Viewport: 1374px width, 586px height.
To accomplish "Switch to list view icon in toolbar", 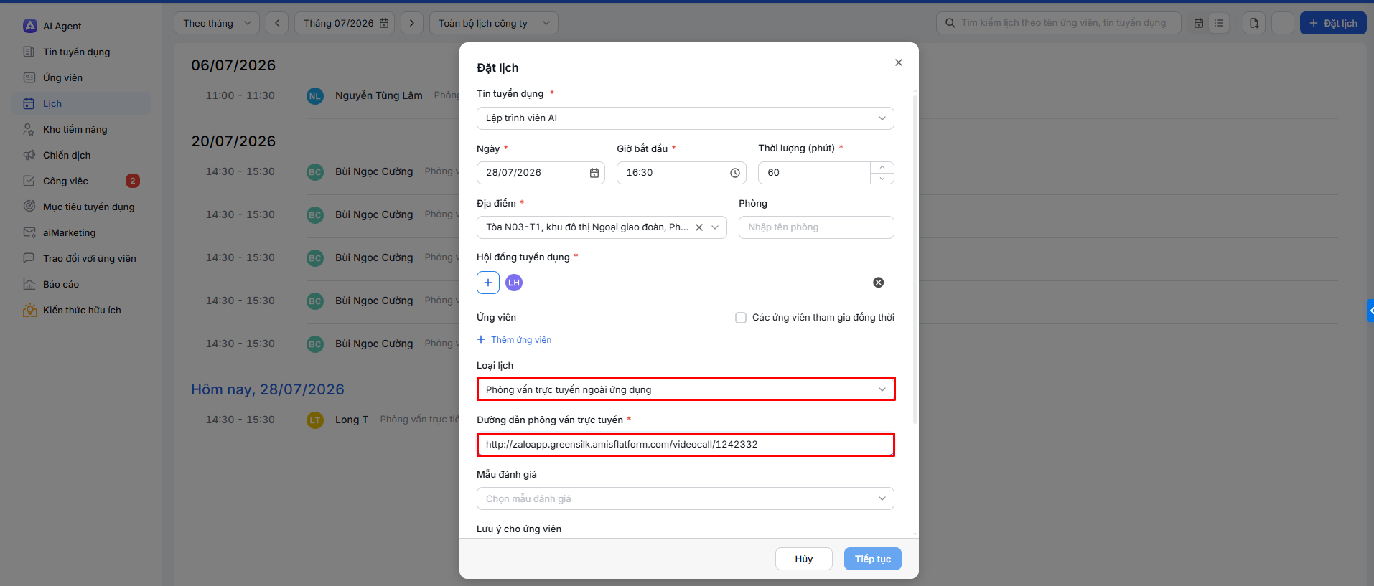I will point(1219,23).
